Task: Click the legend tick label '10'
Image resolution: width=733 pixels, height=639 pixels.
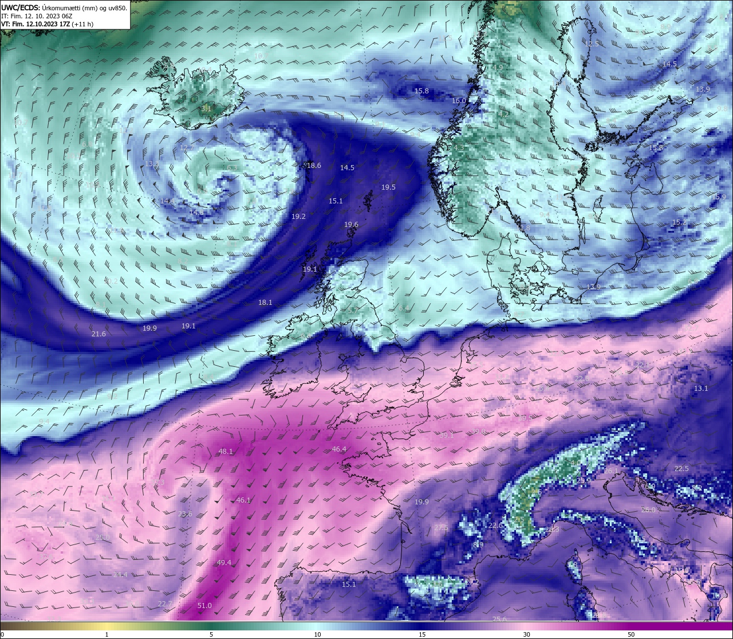Action: 317,634
